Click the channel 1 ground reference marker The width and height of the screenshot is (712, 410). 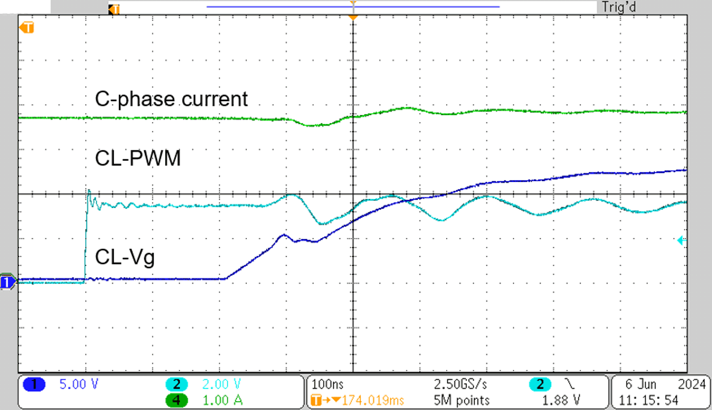pos(7,282)
